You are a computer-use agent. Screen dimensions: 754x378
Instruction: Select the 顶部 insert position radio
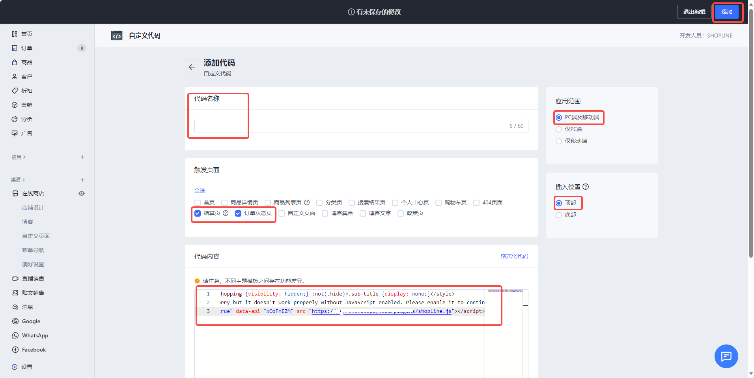click(x=559, y=203)
